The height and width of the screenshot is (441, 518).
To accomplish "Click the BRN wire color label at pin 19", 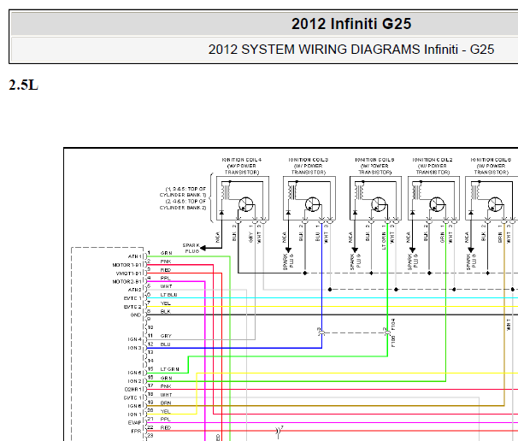I will (x=166, y=403).
